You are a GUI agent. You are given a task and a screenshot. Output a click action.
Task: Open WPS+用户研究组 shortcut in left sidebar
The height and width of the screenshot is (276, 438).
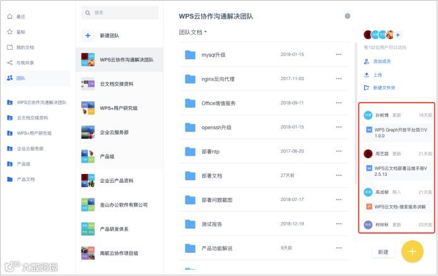(29, 133)
